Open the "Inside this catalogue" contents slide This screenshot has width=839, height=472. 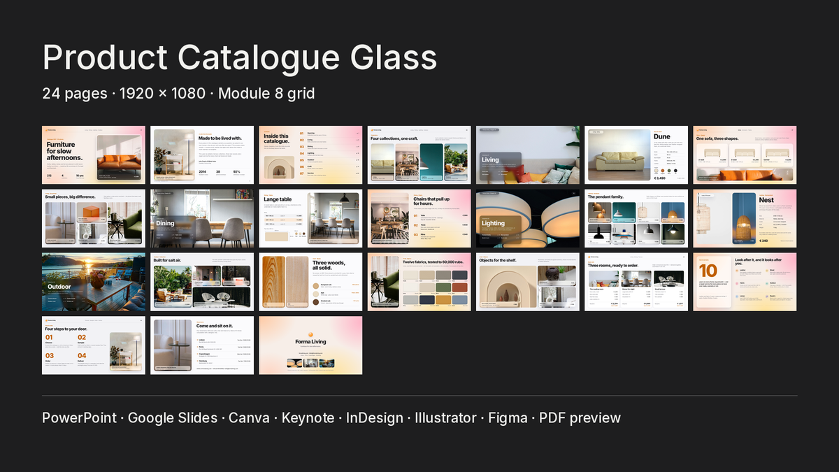point(310,155)
